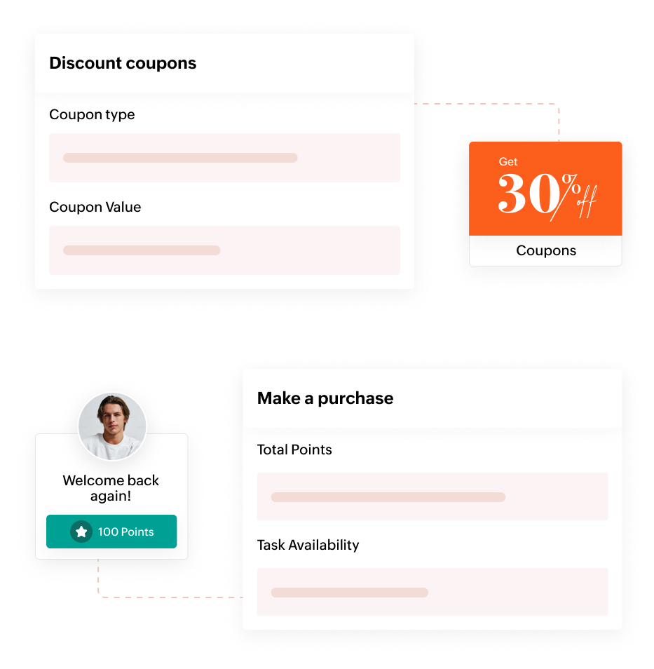
Task: Click placeholder bar inside Total Points field
Action: point(388,497)
